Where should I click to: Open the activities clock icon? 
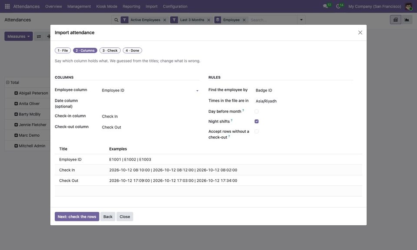click(x=338, y=6)
